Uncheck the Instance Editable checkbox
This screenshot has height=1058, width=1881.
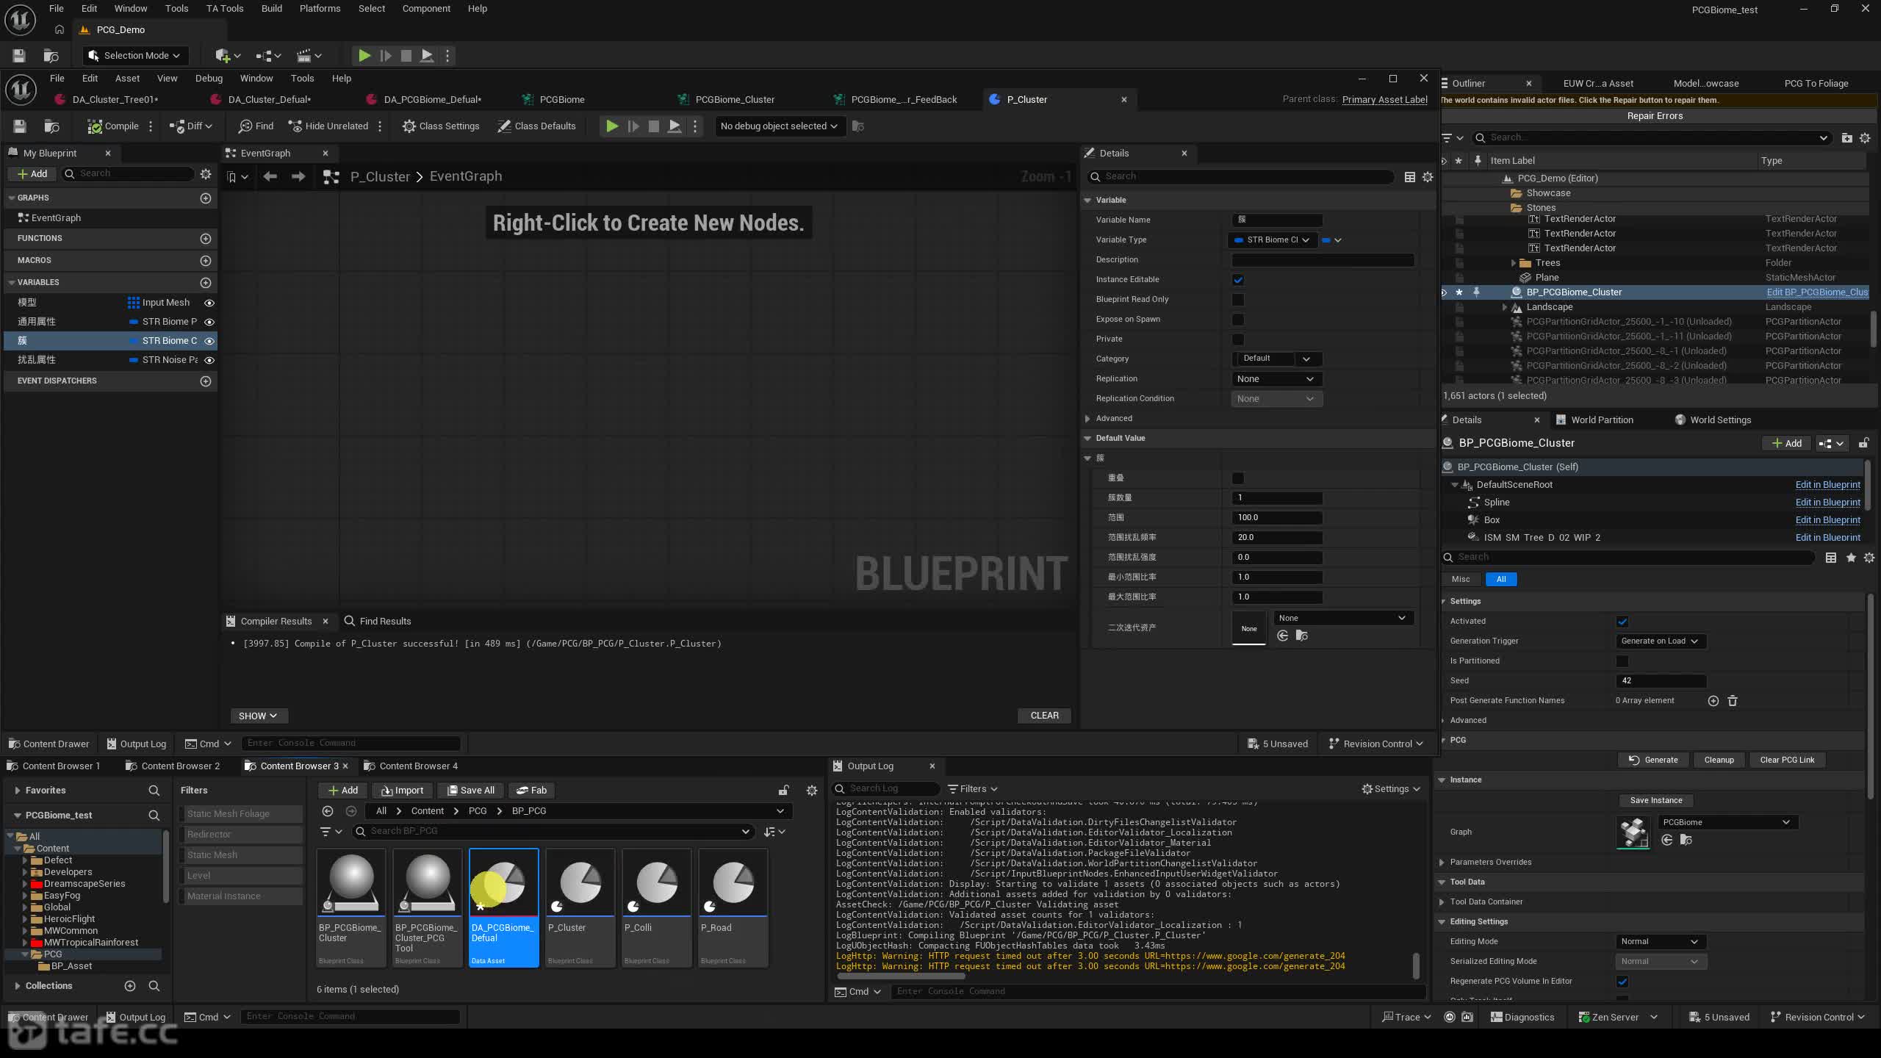[1238, 280]
